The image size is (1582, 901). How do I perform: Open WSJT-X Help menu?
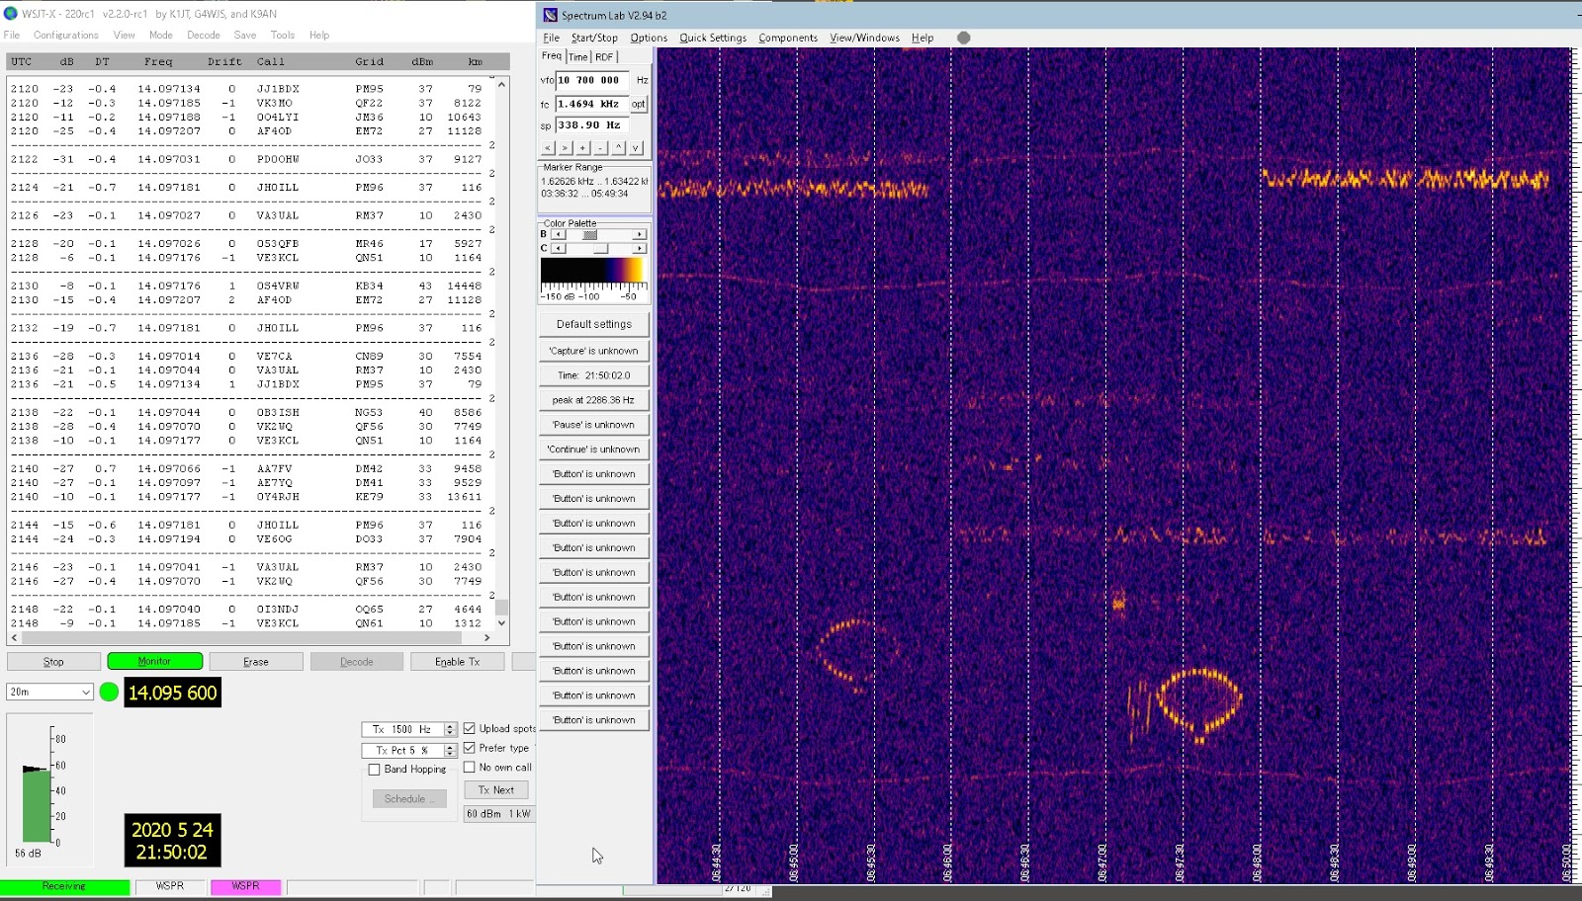[319, 35]
